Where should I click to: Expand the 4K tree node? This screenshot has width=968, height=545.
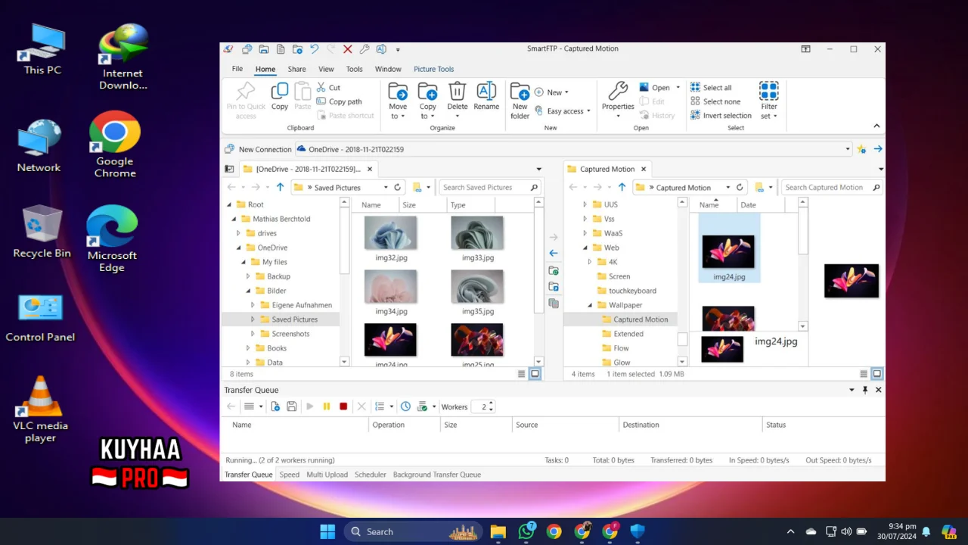590,262
